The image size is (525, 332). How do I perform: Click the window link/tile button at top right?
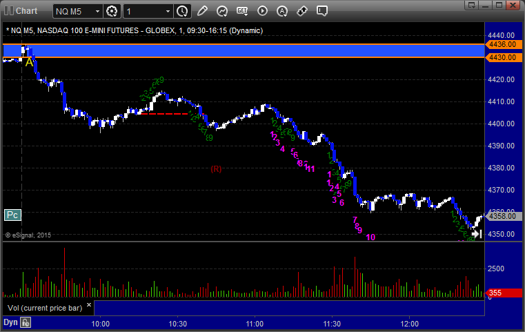[x=472, y=5]
